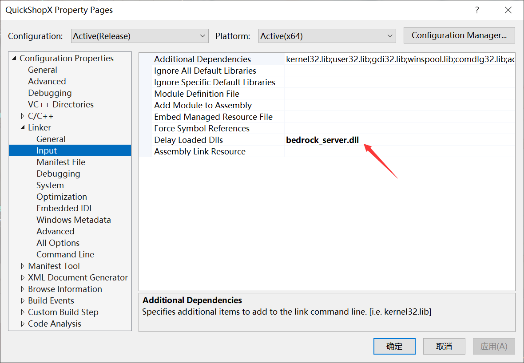Expand the Manifest Tool tree node
The height and width of the screenshot is (363, 524).
tap(23, 266)
